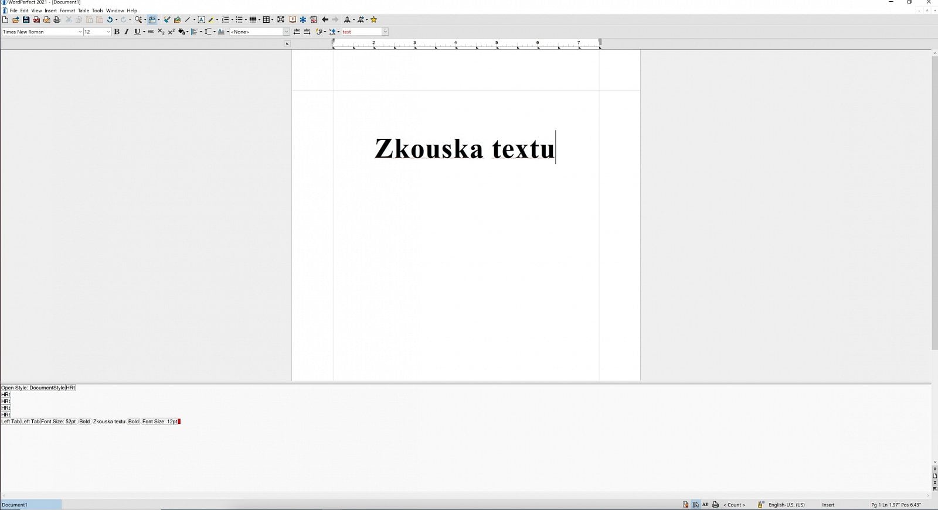Screen dimensions: 938x510
Task: Click the < Count > status bar button
Action: tap(735, 505)
